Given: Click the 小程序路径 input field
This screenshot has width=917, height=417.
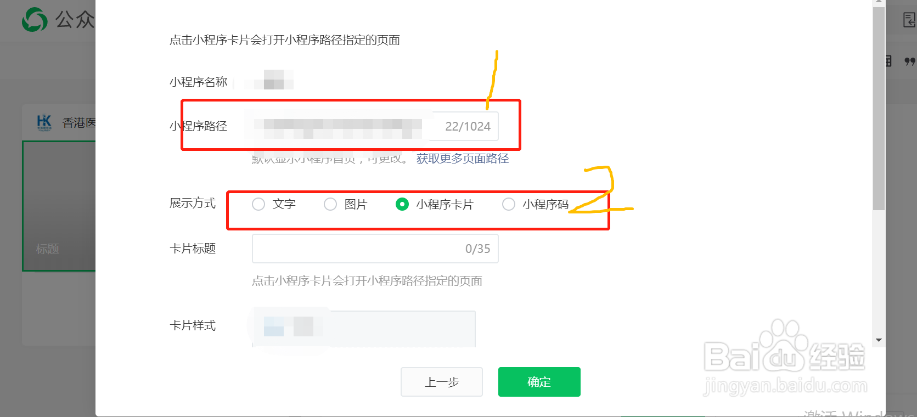Looking at the screenshot, I should point(375,126).
